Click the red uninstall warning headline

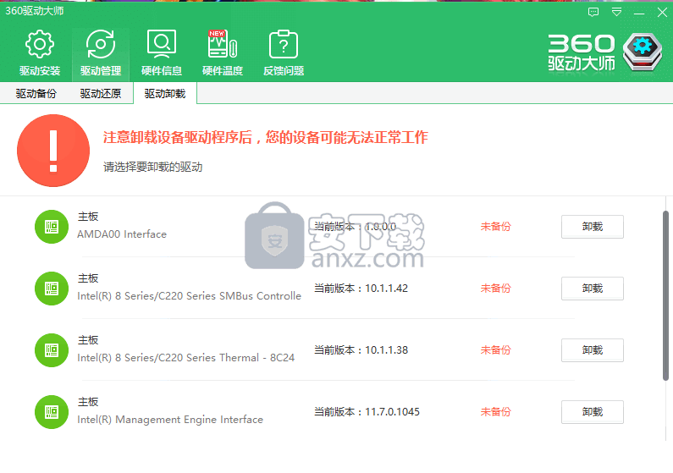pos(265,137)
